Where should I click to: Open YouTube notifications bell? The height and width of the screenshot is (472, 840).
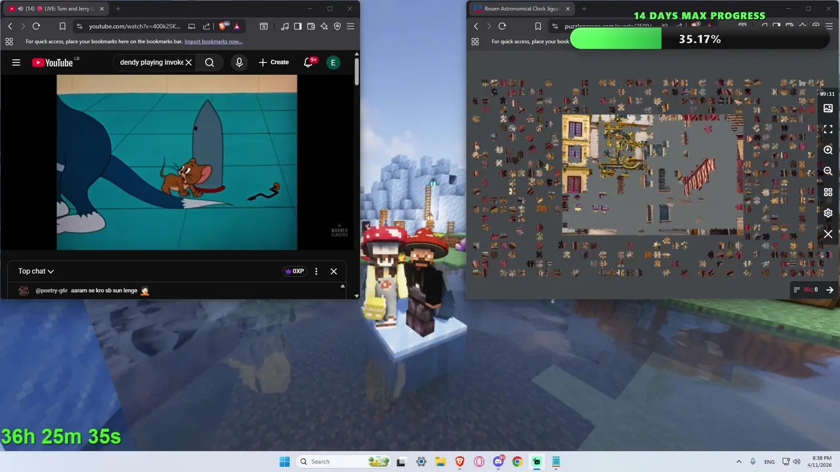click(308, 62)
